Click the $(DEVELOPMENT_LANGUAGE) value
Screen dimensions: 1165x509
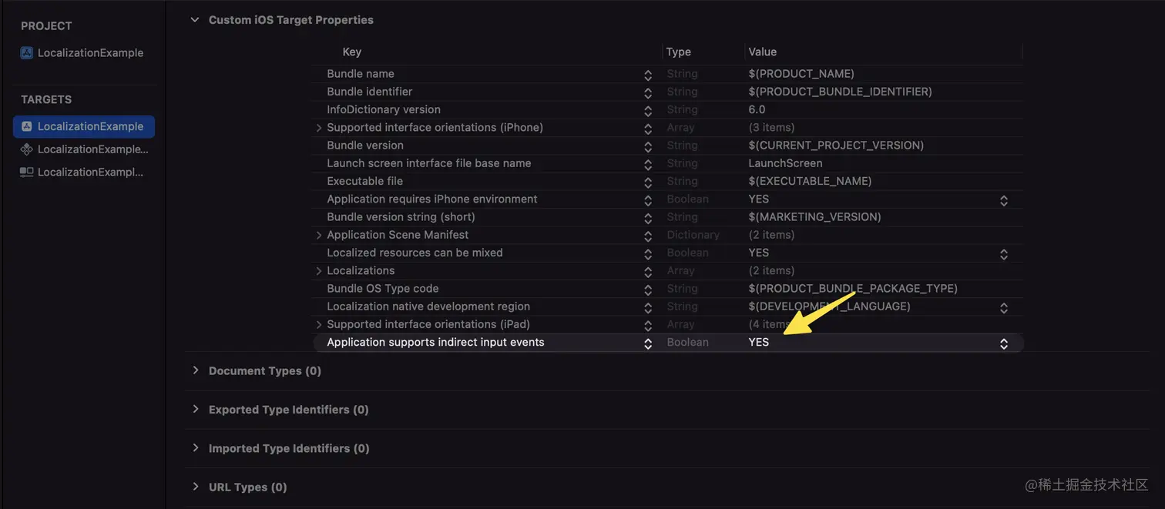point(829,306)
